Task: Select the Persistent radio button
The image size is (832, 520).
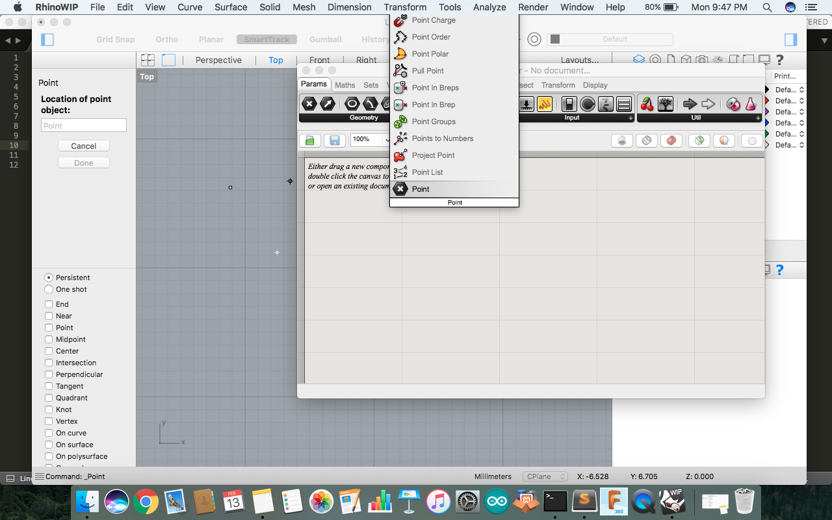Action: click(x=49, y=278)
